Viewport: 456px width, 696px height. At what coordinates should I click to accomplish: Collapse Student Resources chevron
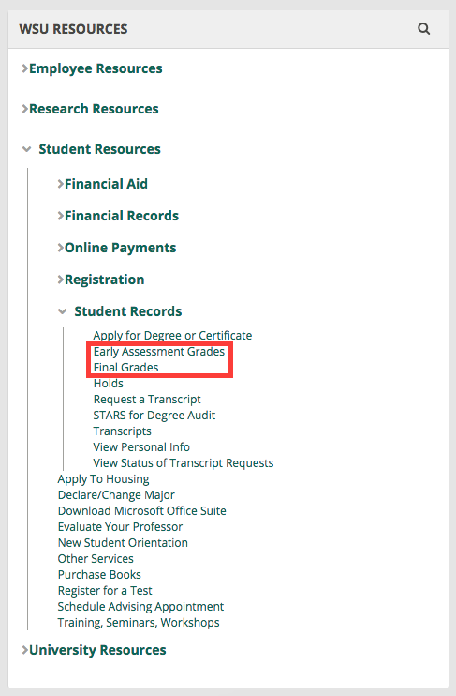tap(26, 149)
